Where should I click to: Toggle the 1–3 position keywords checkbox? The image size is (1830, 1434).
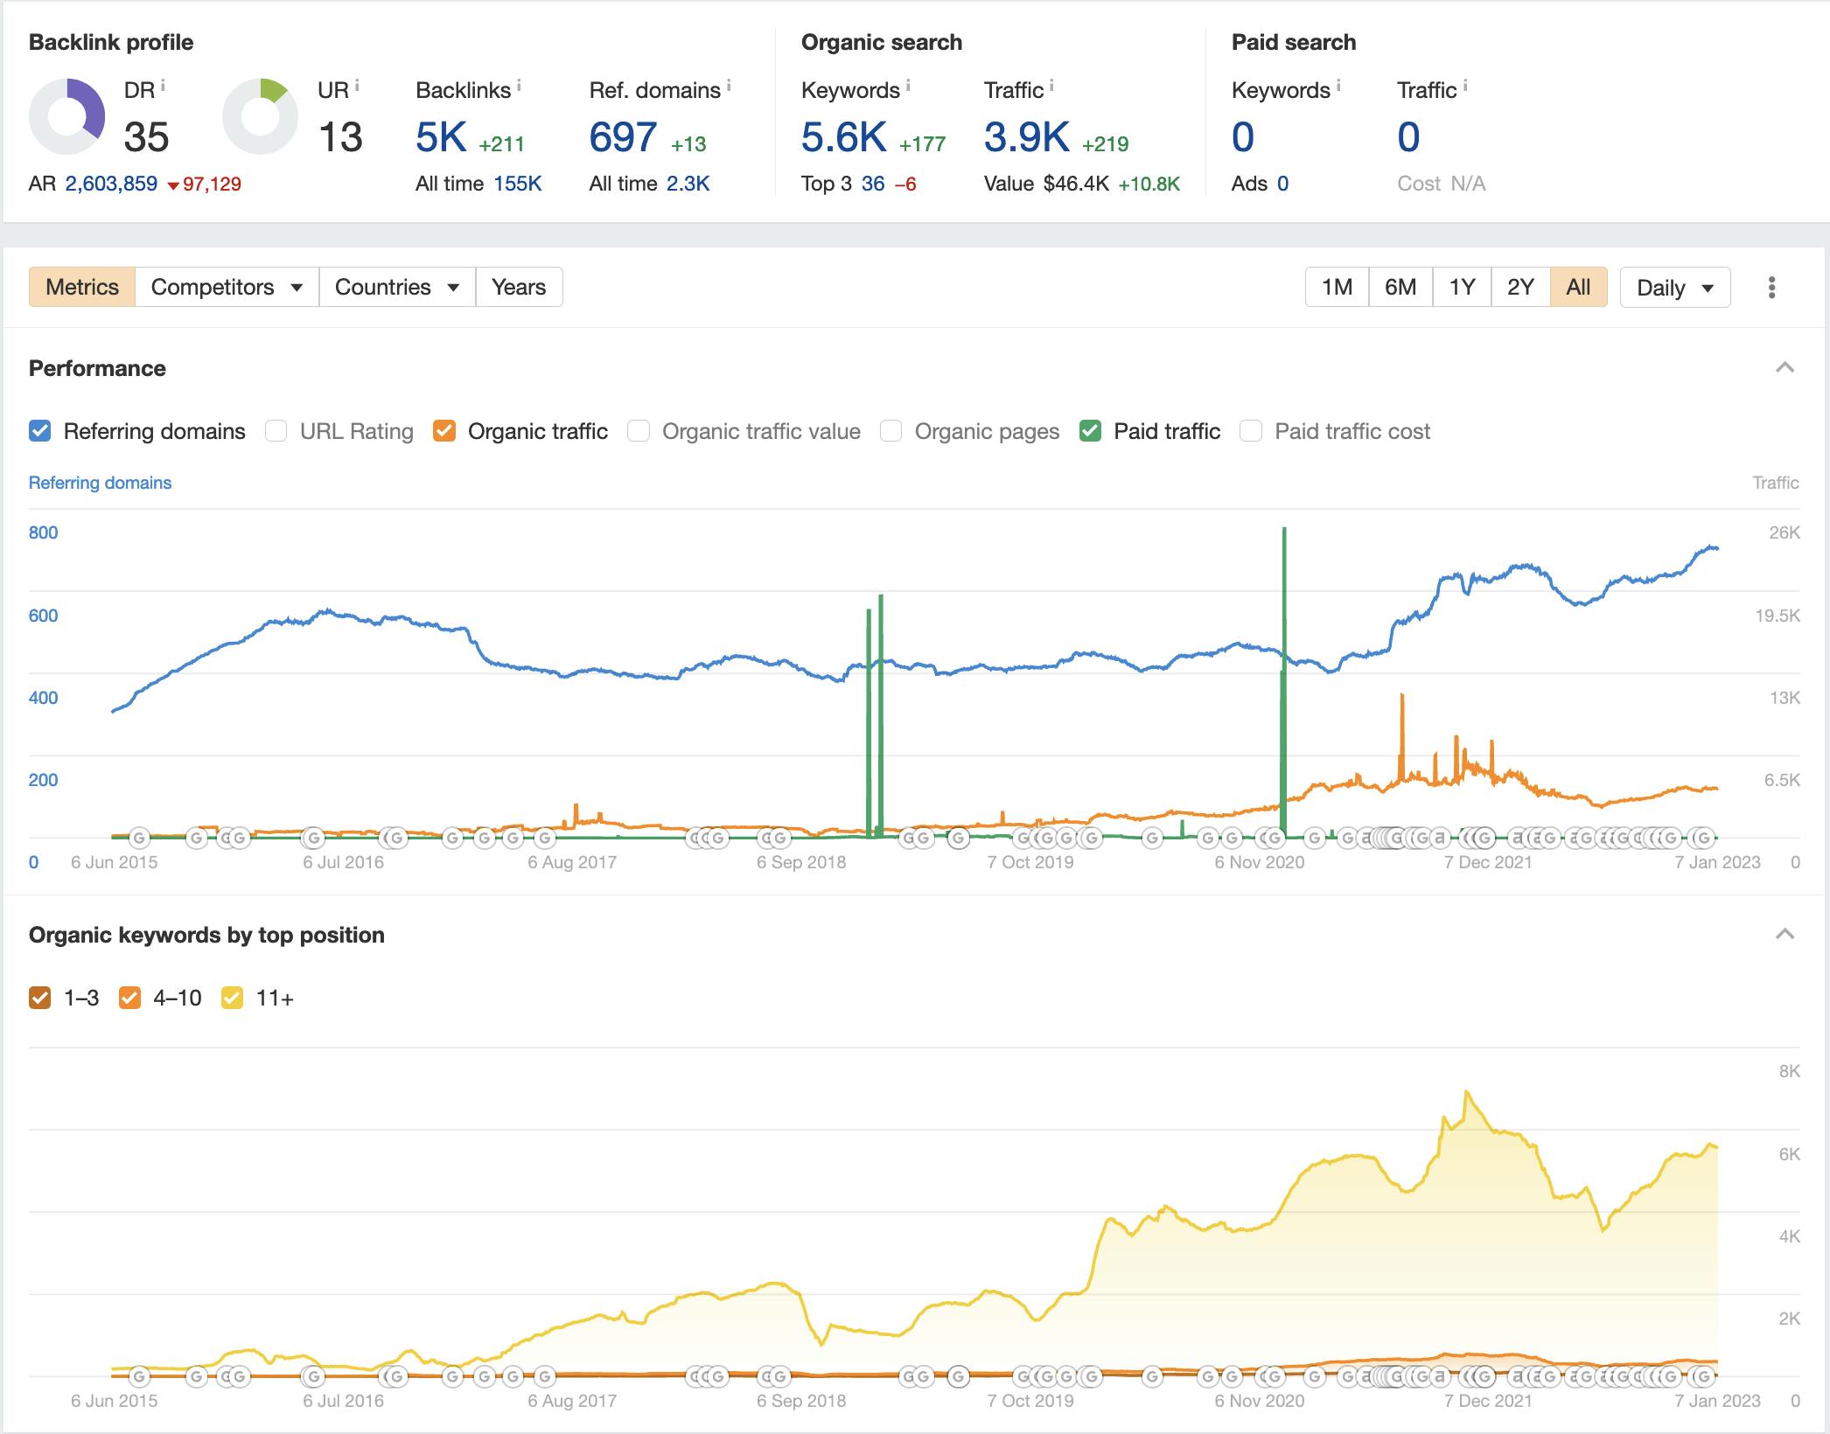[x=40, y=998]
